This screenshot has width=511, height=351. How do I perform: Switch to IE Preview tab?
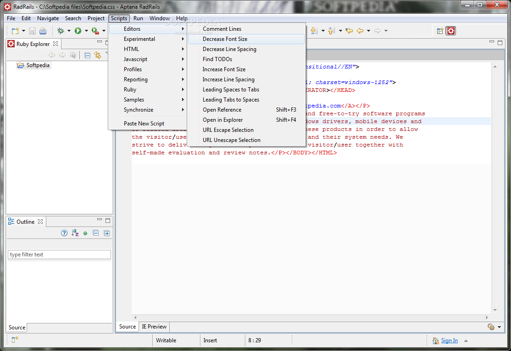(154, 327)
